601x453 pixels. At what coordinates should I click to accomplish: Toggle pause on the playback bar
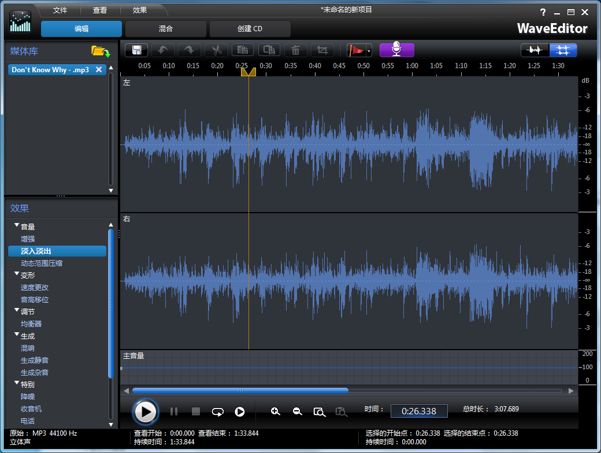pos(174,411)
